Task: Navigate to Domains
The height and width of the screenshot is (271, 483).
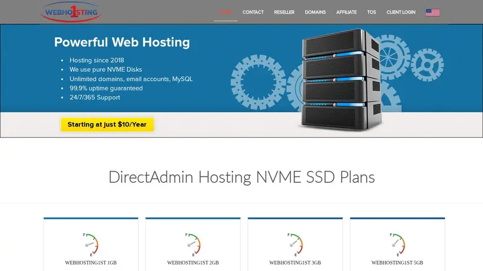Action: pyautogui.click(x=315, y=12)
